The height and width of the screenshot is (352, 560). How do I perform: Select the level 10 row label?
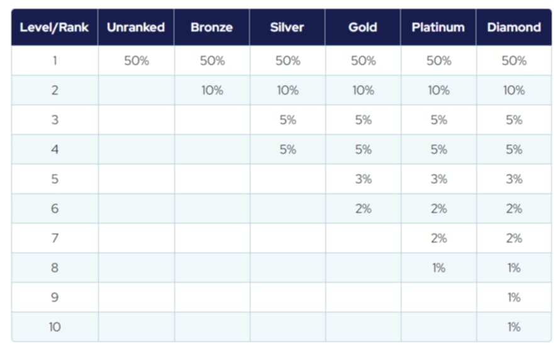(x=55, y=327)
